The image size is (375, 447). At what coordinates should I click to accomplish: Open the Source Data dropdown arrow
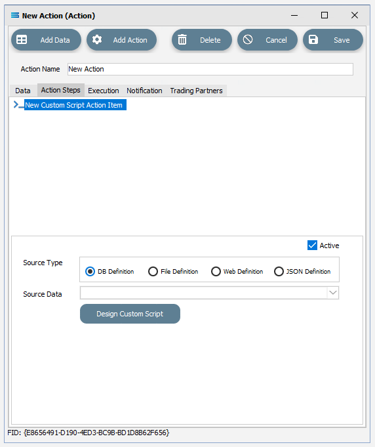pyautogui.click(x=333, y=293)
